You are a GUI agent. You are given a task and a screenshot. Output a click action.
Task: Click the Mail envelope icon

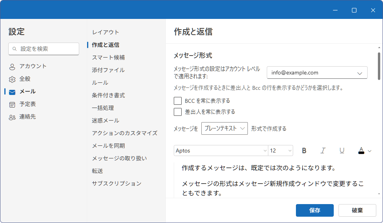click(x=12, y=92)
